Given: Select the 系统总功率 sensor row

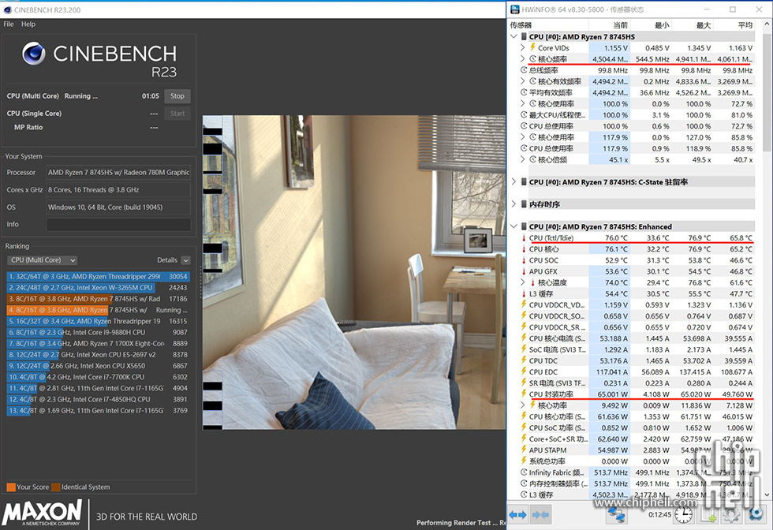Looking at the screenshot, I should click(x=637, y=461).
